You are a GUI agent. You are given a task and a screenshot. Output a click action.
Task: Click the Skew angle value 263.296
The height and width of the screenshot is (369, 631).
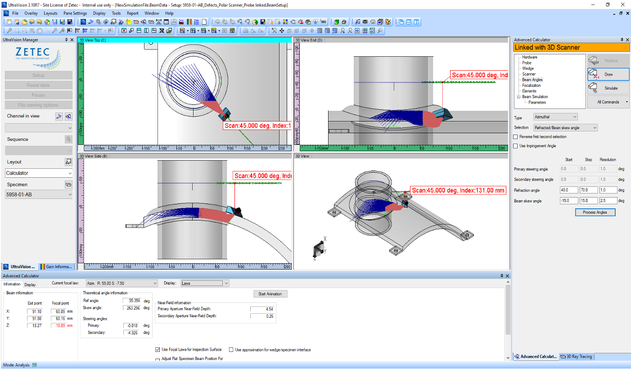point(131,308)
